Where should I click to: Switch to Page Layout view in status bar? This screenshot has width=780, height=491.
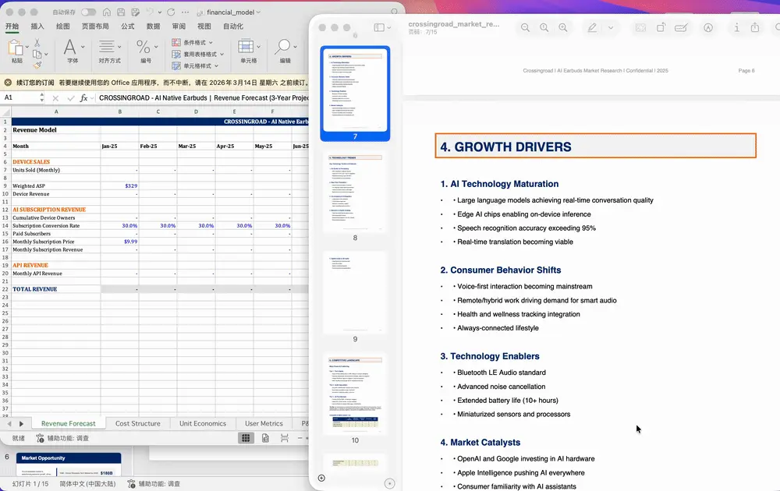265,438
